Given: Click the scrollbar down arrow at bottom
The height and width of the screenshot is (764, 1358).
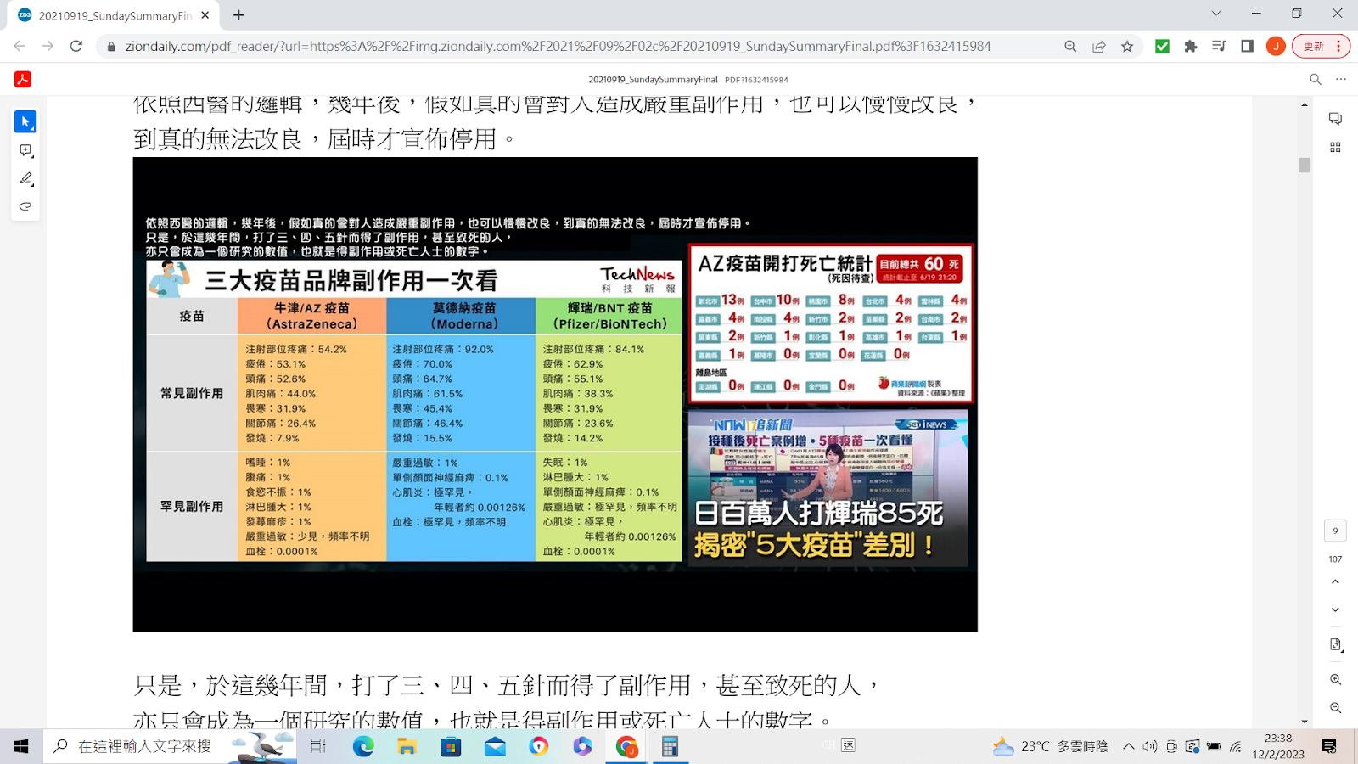Looking at the screenshot, I should coord(1305,722).
